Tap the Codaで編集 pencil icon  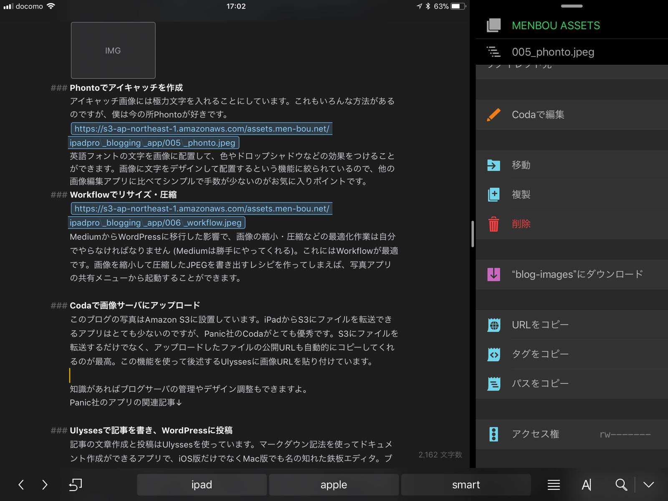493,115
